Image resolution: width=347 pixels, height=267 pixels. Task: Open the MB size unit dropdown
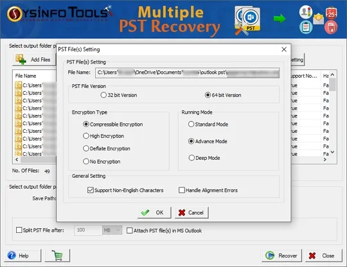[x=112, y=230]
